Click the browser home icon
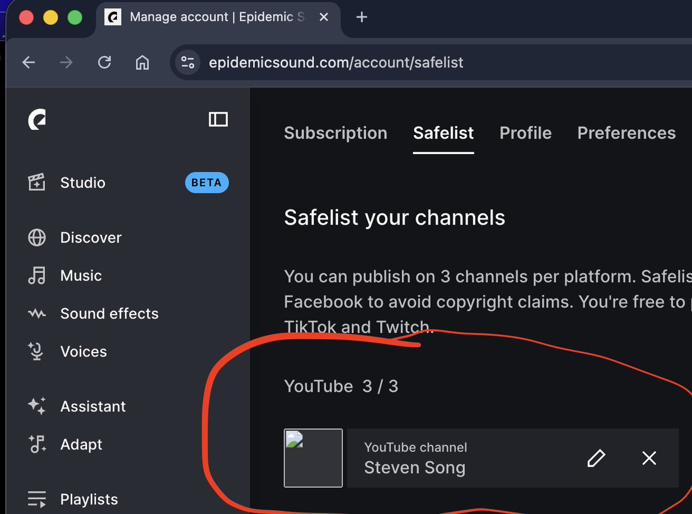This screenshot has height=514, width=692. point(142,62)
